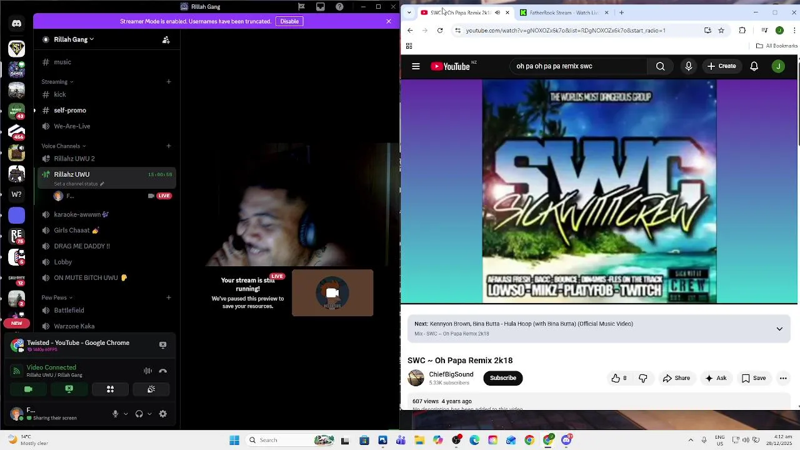This screenshot has width=800, height=450.
Task: Expand the Rillah Gang server menu
Action: (74, 39)
